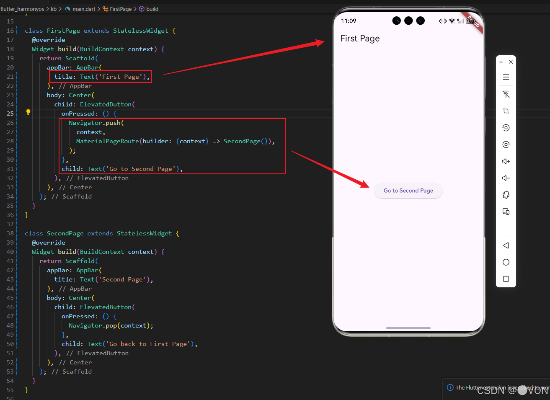
Task: Click line number 25 in the gutter
Action: 10,114
